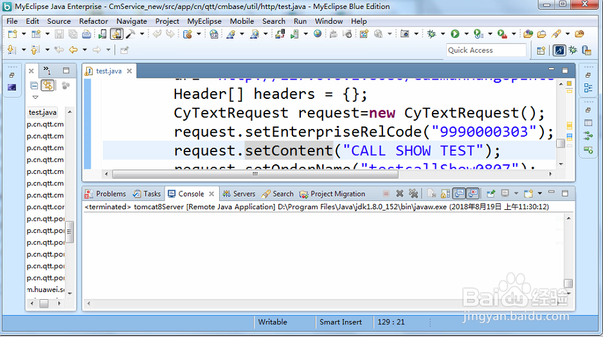Click the Open Console icon
603x337 pixels.
point(528,193)
